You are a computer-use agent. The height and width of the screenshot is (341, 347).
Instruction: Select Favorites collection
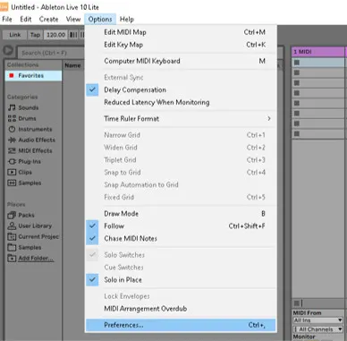tap(33, 76)
